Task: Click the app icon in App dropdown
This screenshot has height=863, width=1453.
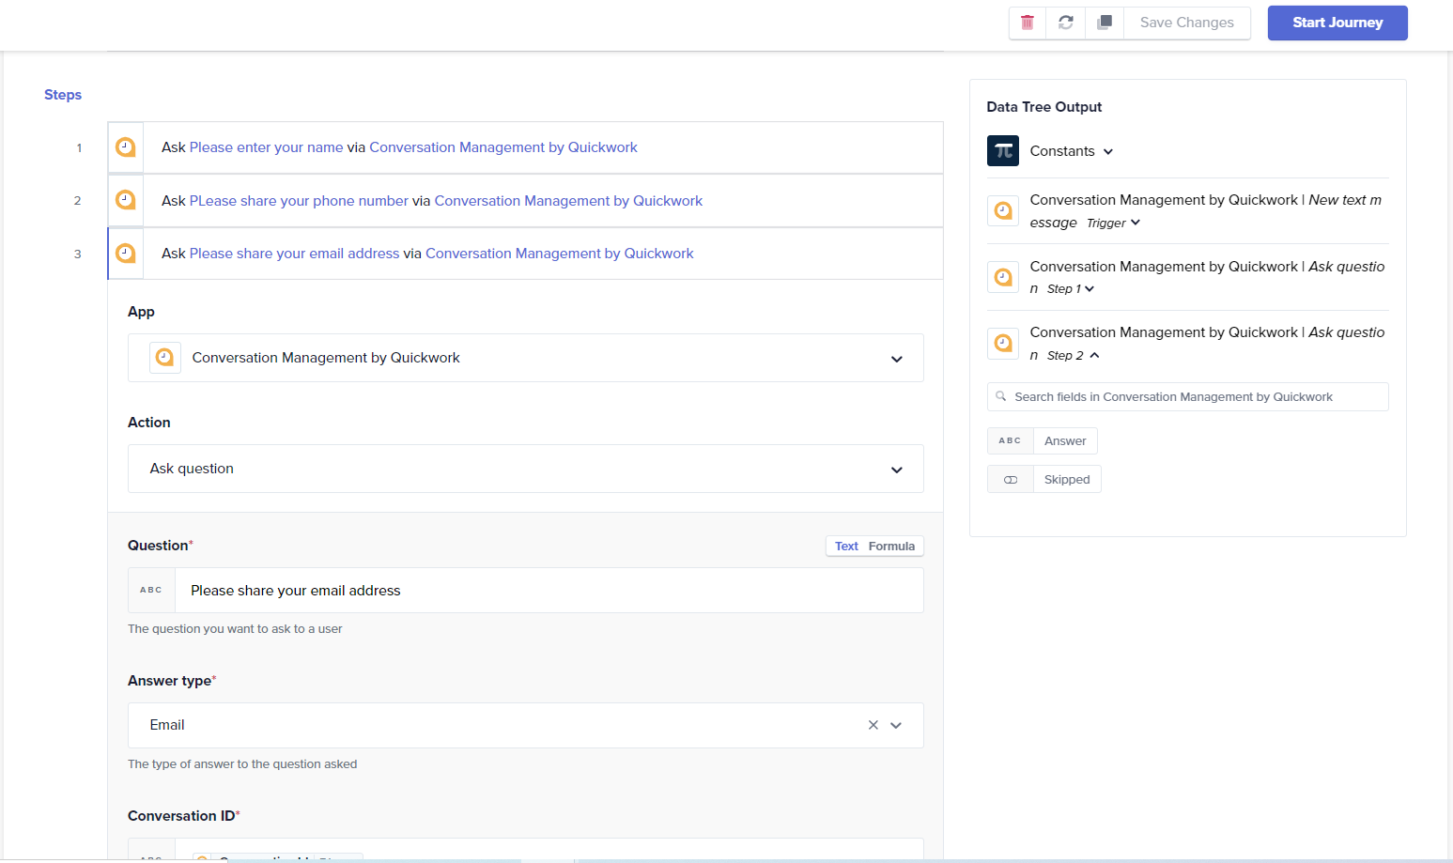Action: tap(165, 358)
